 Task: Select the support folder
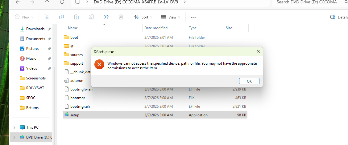[77, 63]
